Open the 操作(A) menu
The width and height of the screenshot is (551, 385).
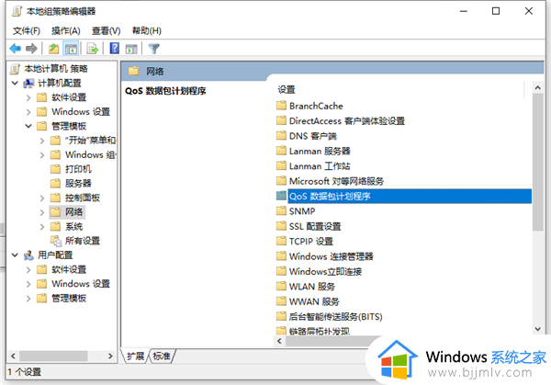pos(66,31)
